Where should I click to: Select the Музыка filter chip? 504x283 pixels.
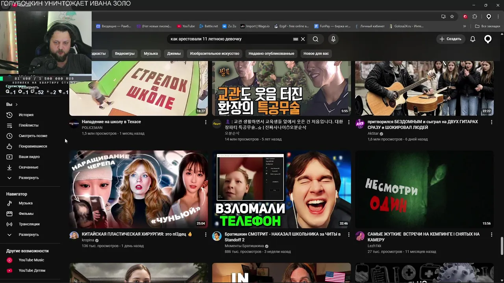[x=151, y=53]
